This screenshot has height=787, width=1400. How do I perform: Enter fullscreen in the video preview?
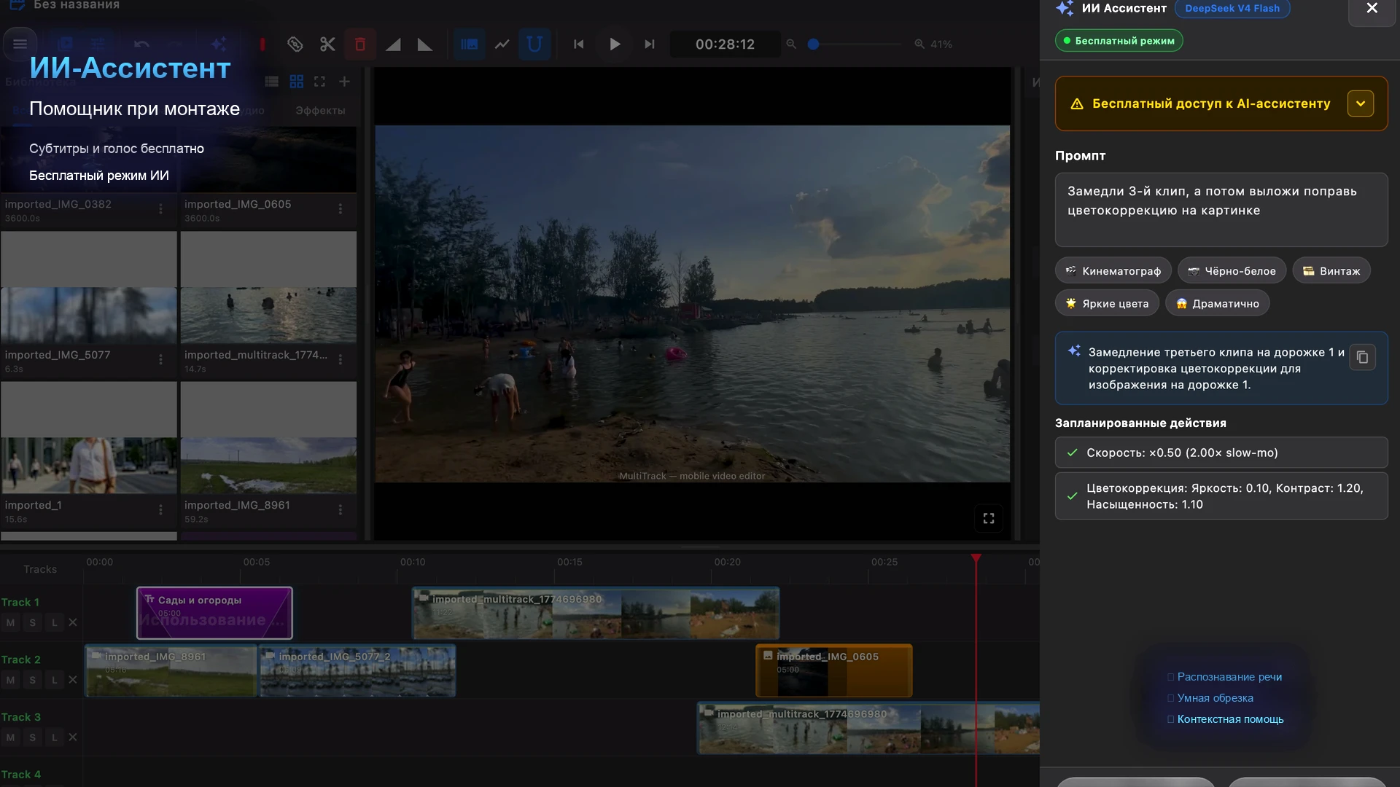coord(989,518)
